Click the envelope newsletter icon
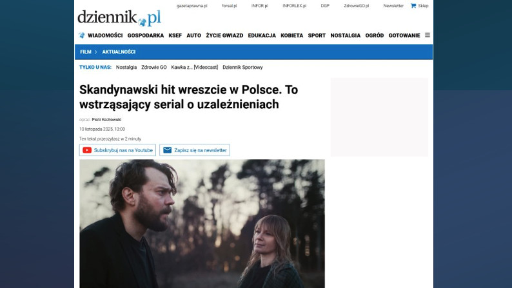This screenshot has width=512, height=288. pyautogui.click(x=167, y=150)
